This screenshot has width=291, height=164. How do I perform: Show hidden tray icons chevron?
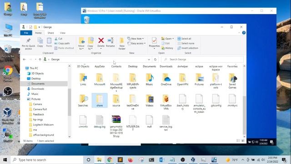[x=243, y=160]
